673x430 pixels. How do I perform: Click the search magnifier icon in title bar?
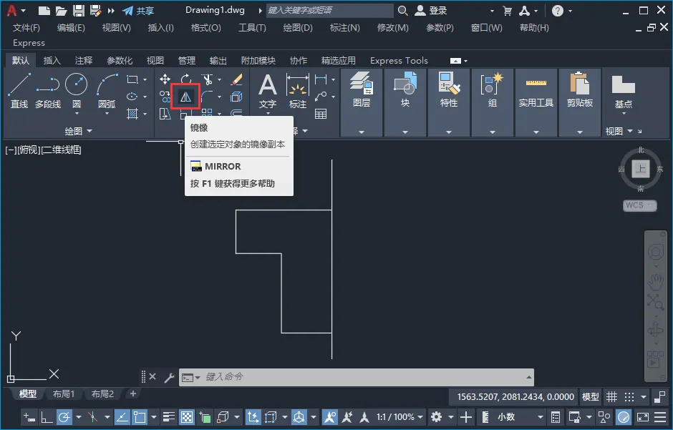tap(402, 10)
